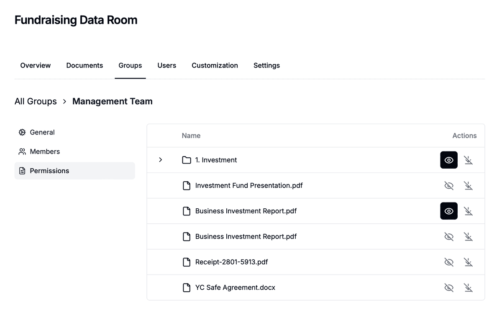Open the Customization tab
The width and height of the screenshot is (502, 316).
tap(215, 66)
